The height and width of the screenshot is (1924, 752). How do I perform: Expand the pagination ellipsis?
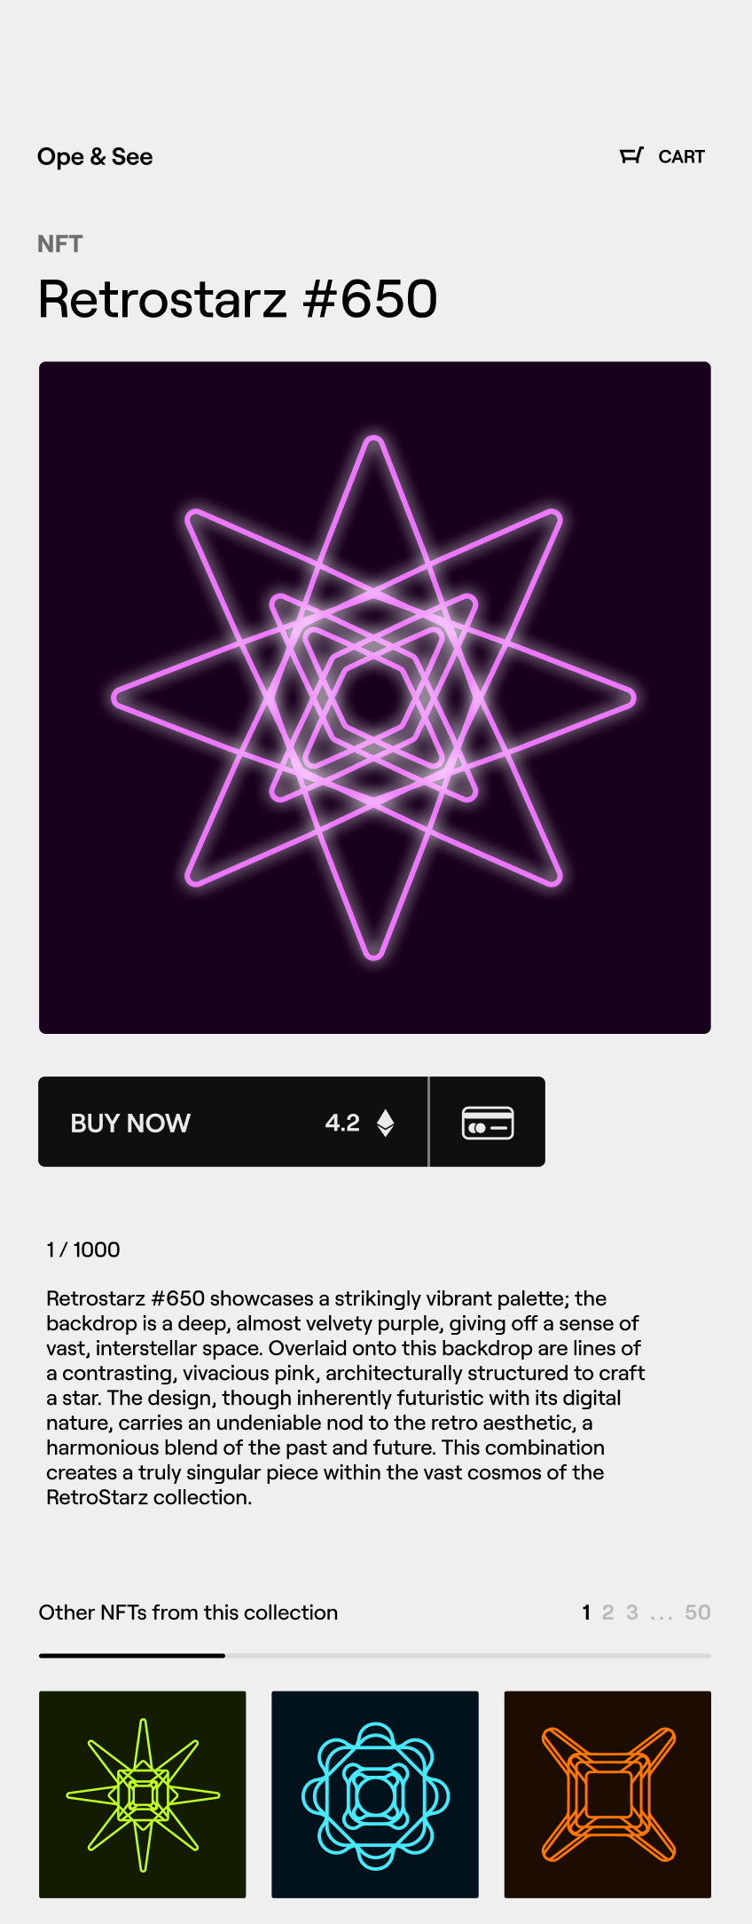[661, 1614]
